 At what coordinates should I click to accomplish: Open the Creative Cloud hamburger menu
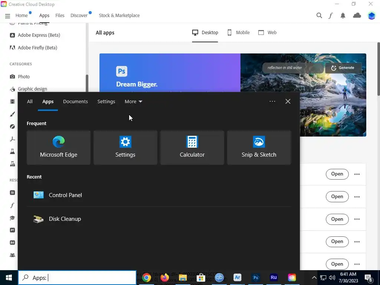7,16
